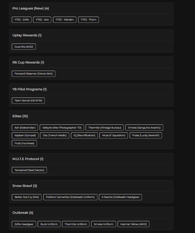Choose the Smoke (Sanguine Arsenic) tag
This screenshot has height=233, width=195.
144,128
